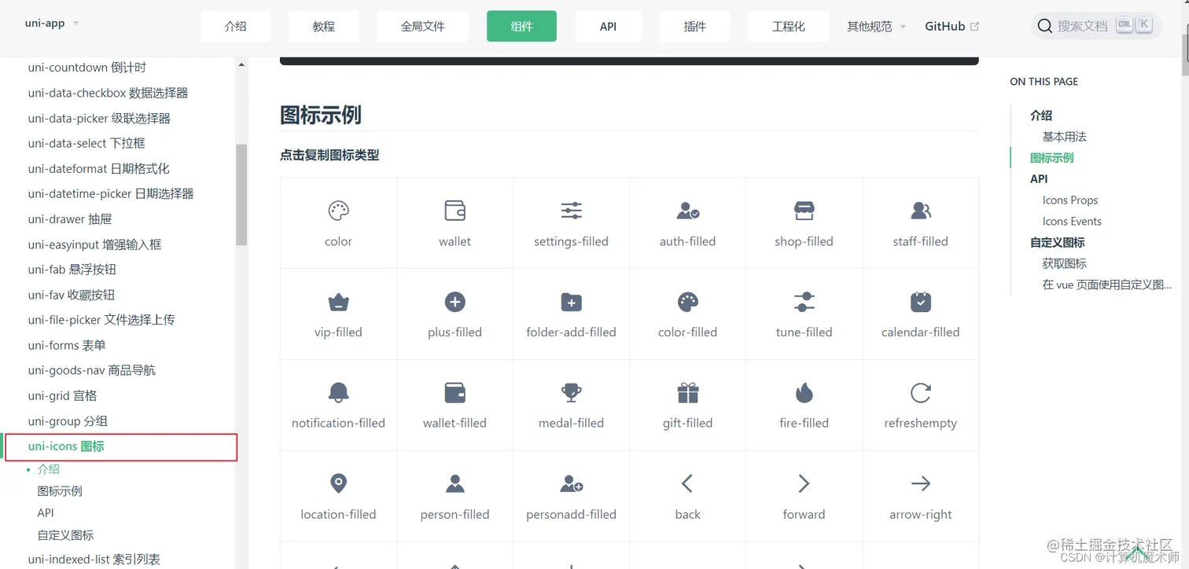Open the 工程化 navigation tab
This screenshot has height=569, width=1189.
(x=788, y=26)
